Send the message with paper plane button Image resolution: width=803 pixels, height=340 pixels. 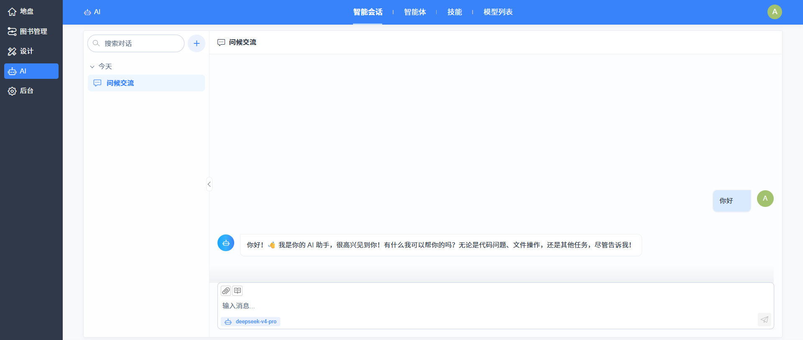(x=765, y=320)
